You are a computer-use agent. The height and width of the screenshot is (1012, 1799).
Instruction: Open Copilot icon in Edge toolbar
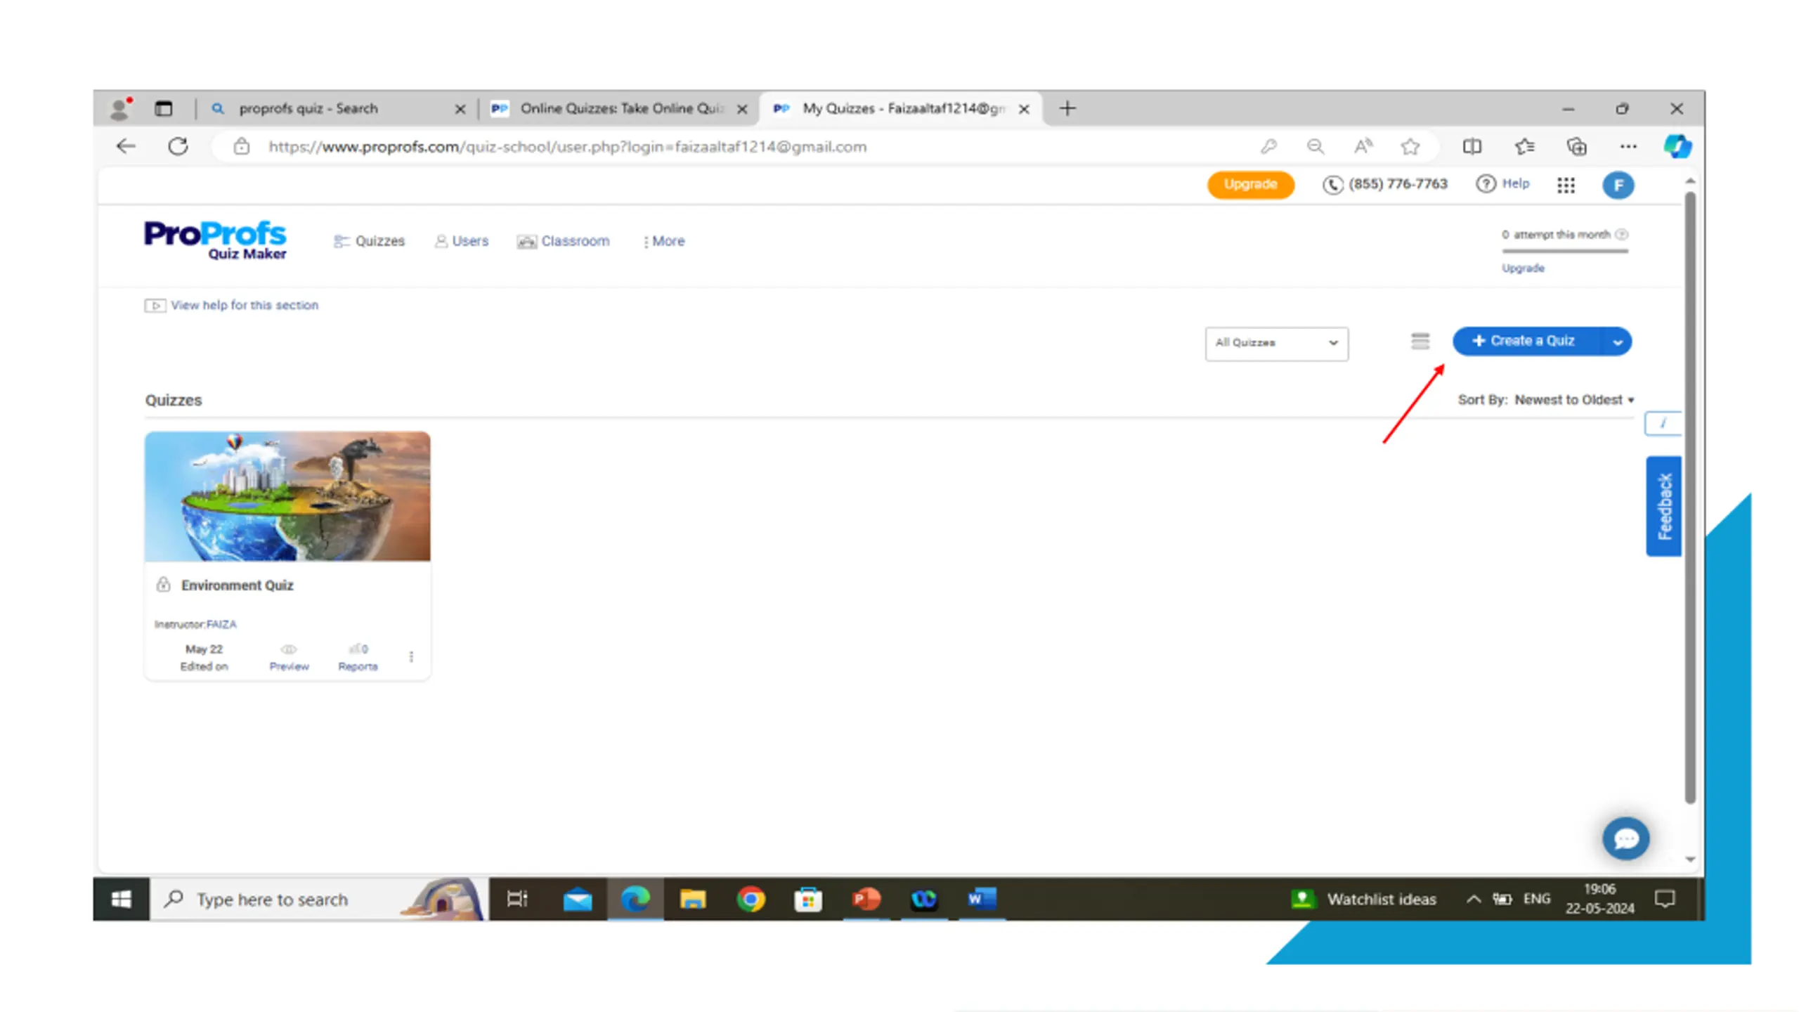(1677, 146)
